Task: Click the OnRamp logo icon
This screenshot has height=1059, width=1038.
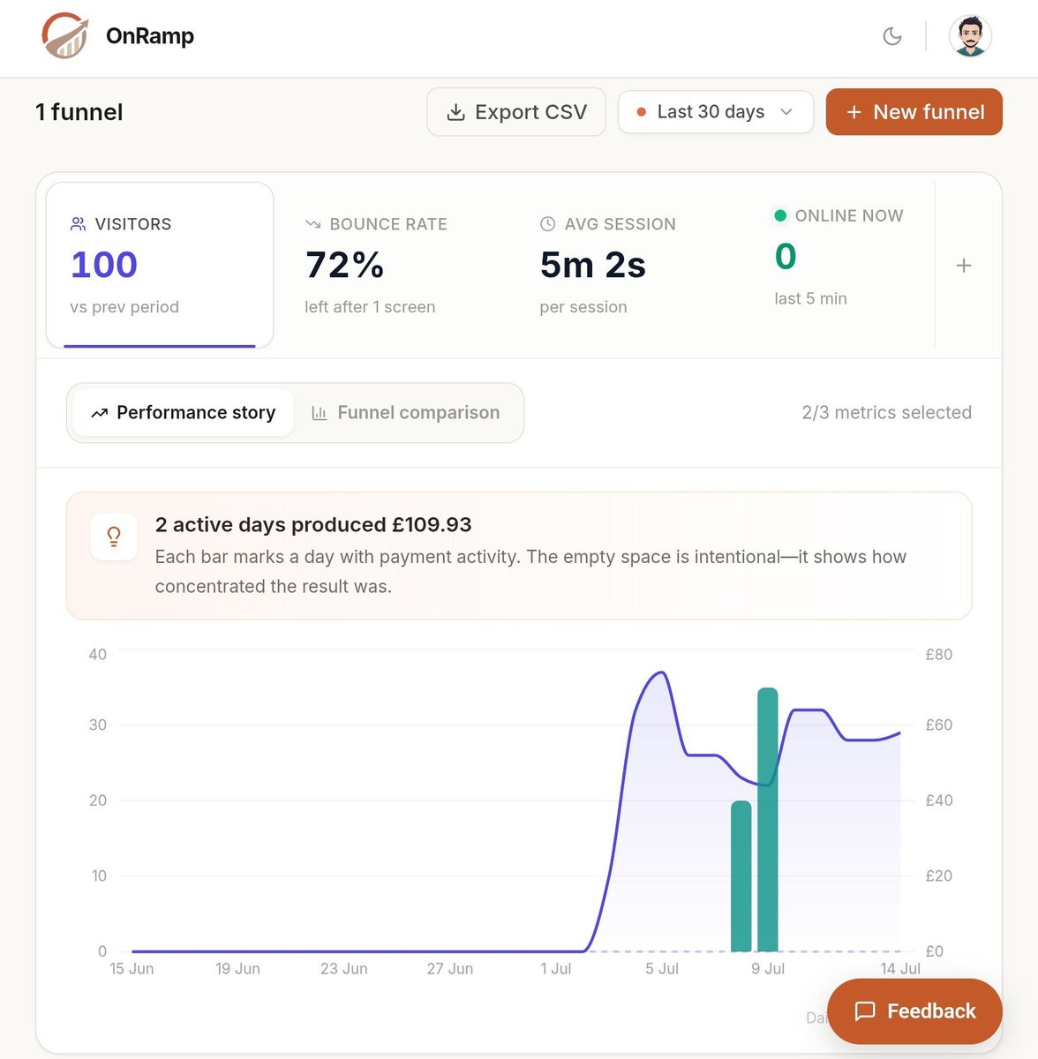Action: click(x=65, y=36)
